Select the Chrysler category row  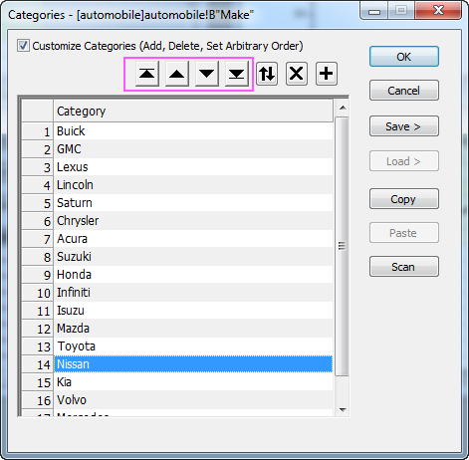point(193,221)
